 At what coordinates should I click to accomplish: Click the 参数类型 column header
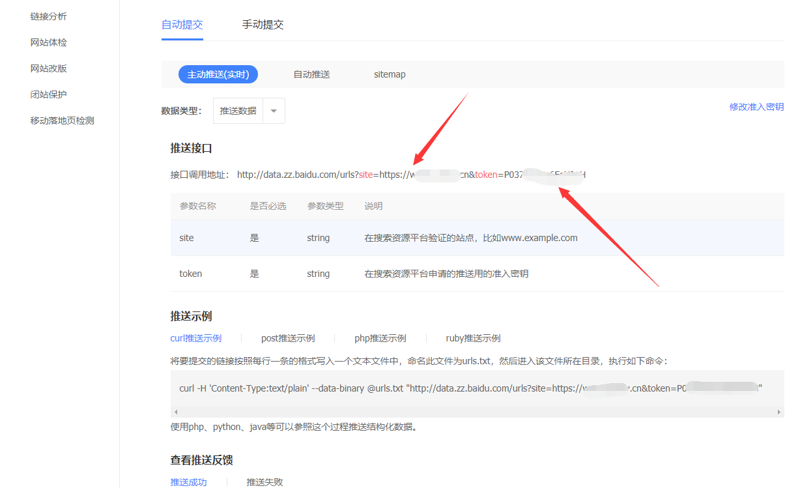tap(326, 206)
